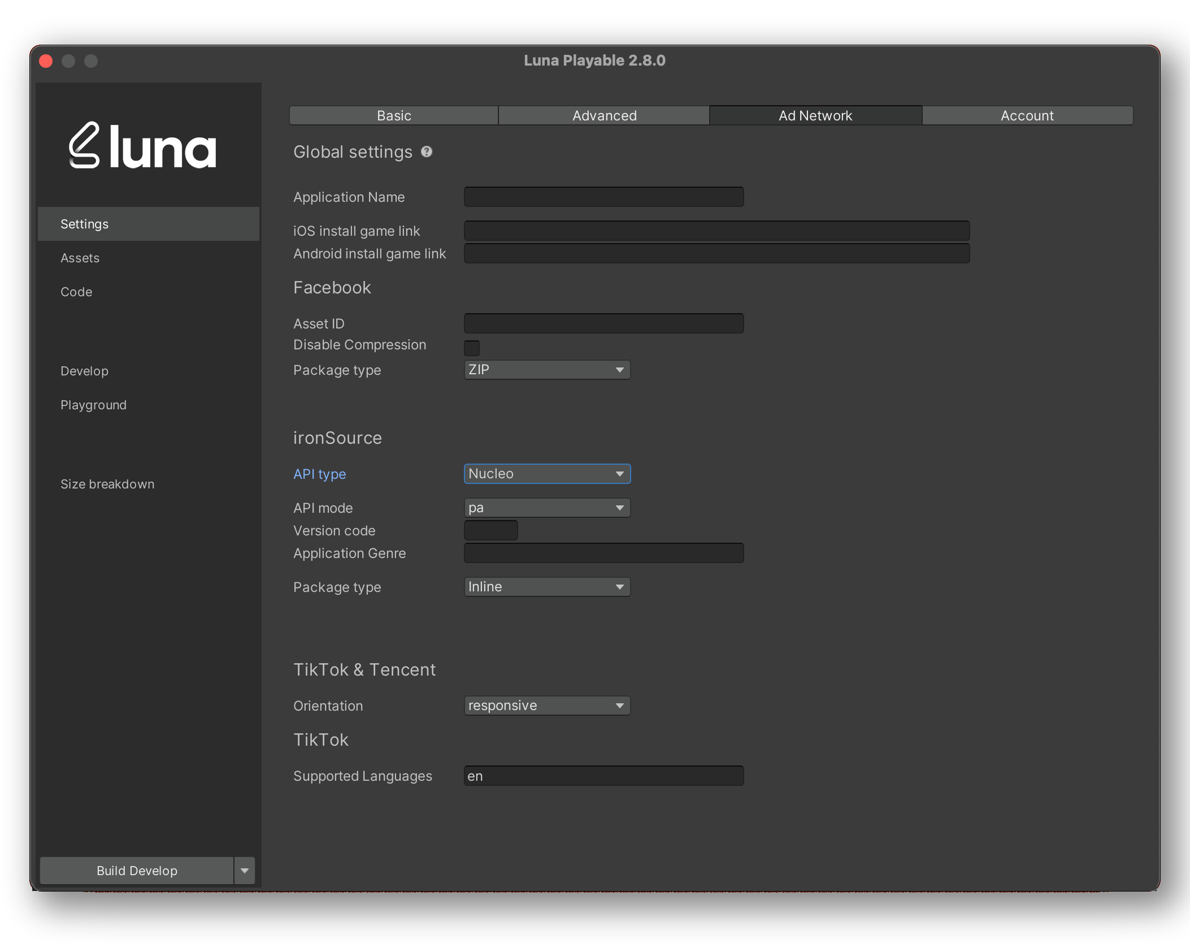Click Application Name input field
The width and height of the screenshot is (1190, 943).
pyautogui.click(x=603, y=196)
